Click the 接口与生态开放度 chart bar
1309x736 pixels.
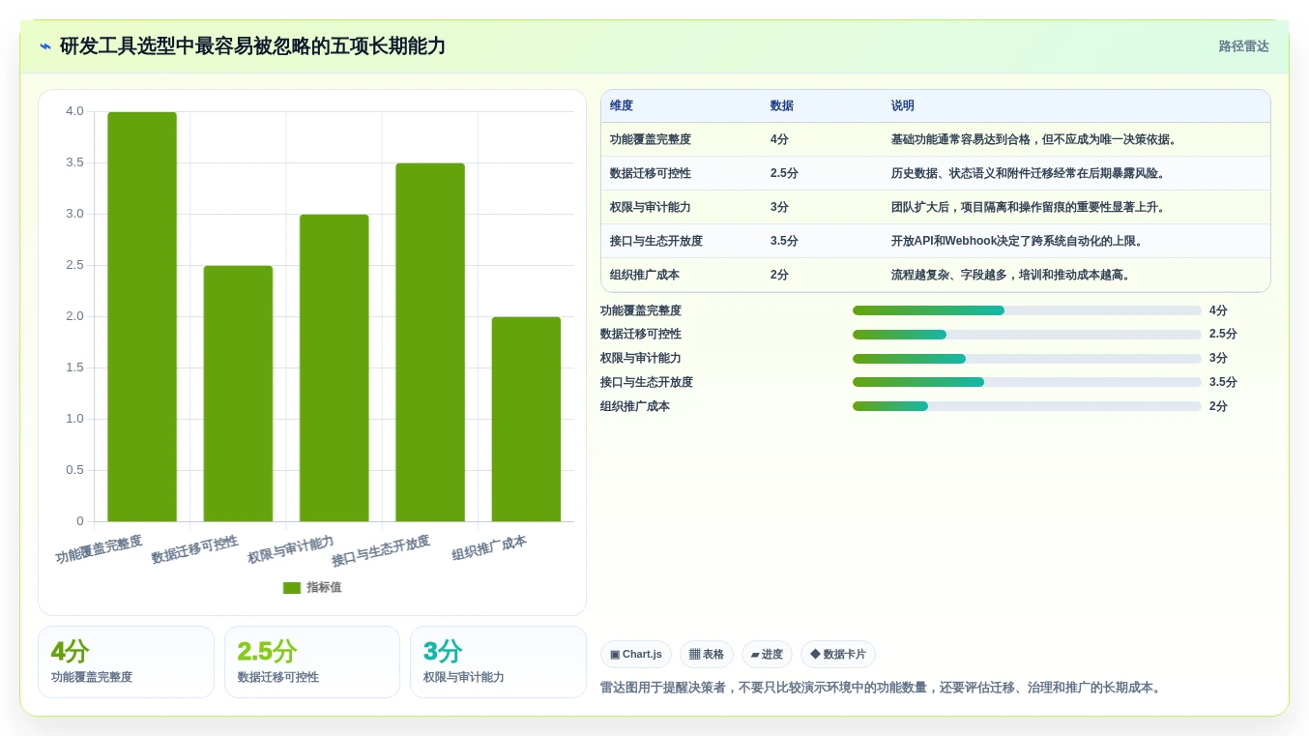430,342
